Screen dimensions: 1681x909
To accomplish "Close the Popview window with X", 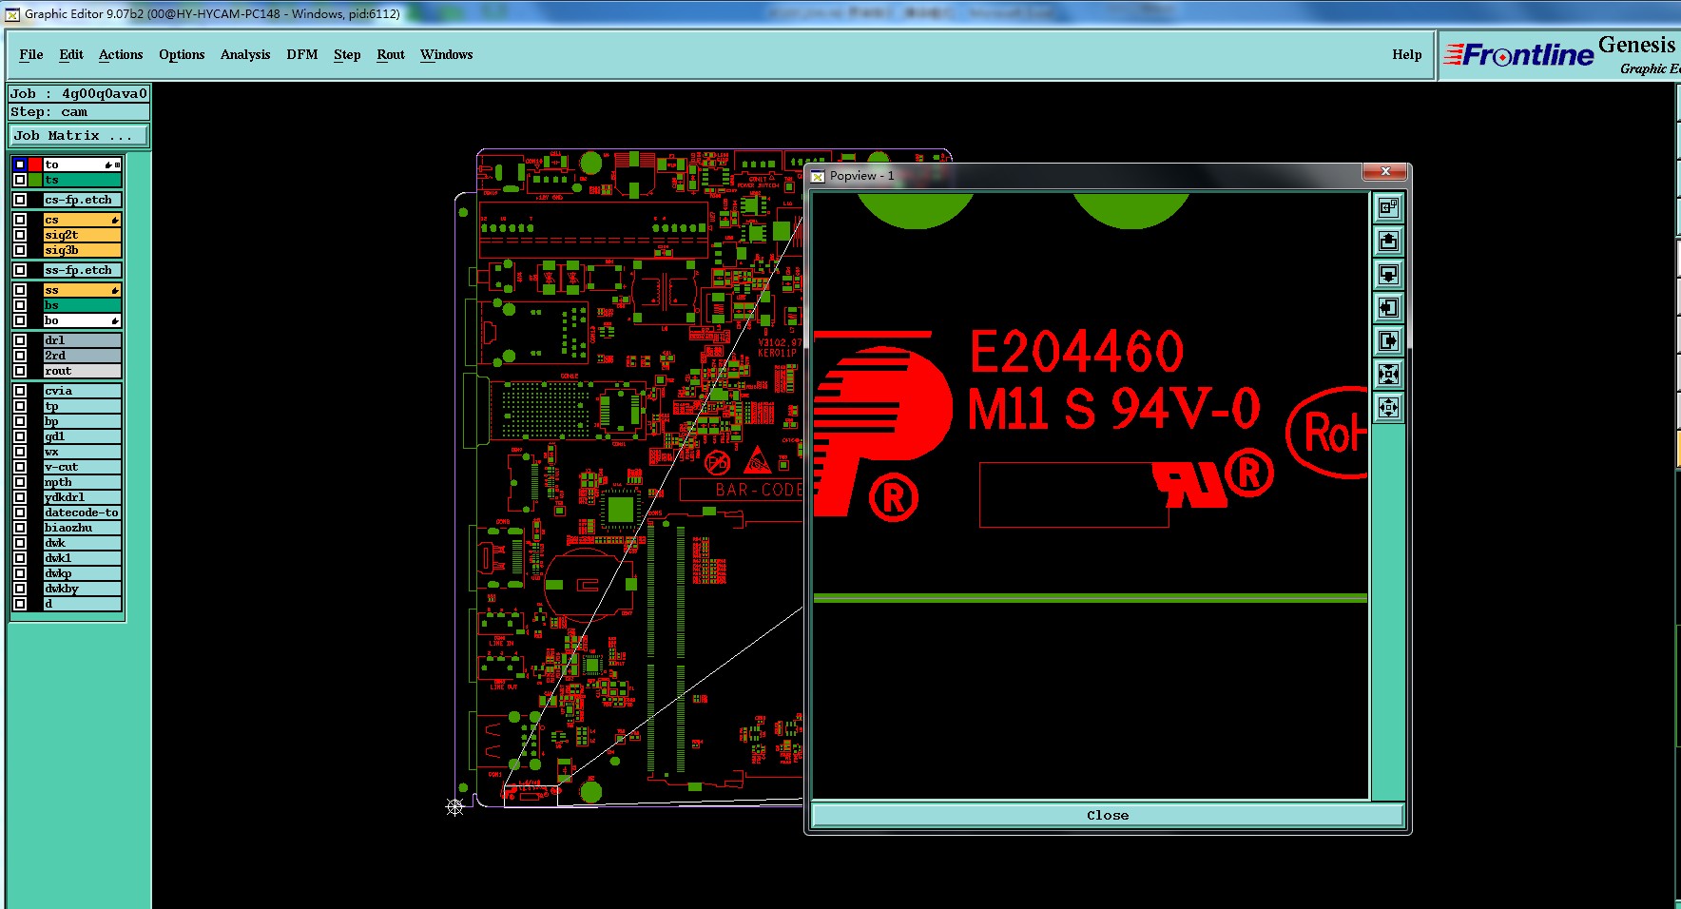I will point(1385,171).
